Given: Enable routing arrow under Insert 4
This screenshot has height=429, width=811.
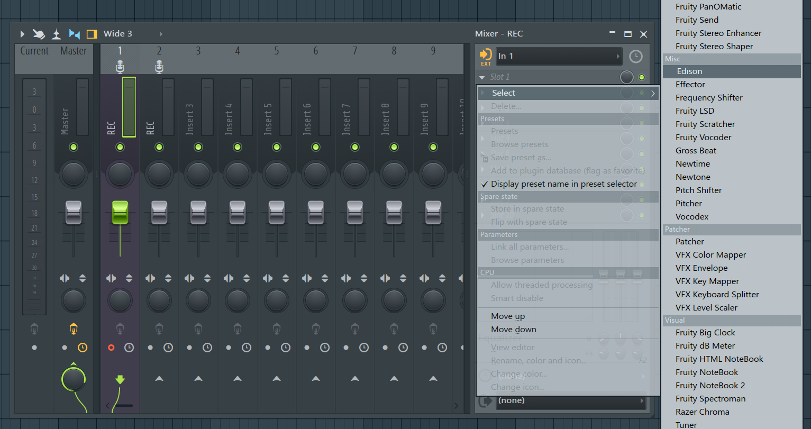Looking at the screenshot, I should [x=238, y=378].
